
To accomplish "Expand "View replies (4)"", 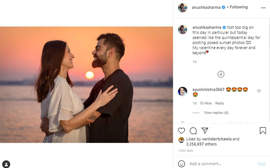I will pos(216,113).
